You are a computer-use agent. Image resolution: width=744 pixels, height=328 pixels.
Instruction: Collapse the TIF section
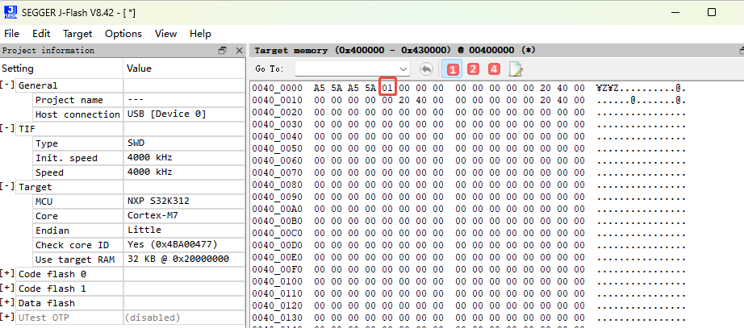point(7,129)
